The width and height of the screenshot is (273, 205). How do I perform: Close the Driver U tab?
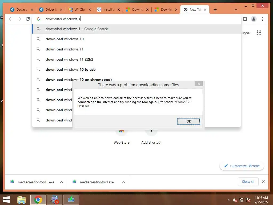(61, 10)
